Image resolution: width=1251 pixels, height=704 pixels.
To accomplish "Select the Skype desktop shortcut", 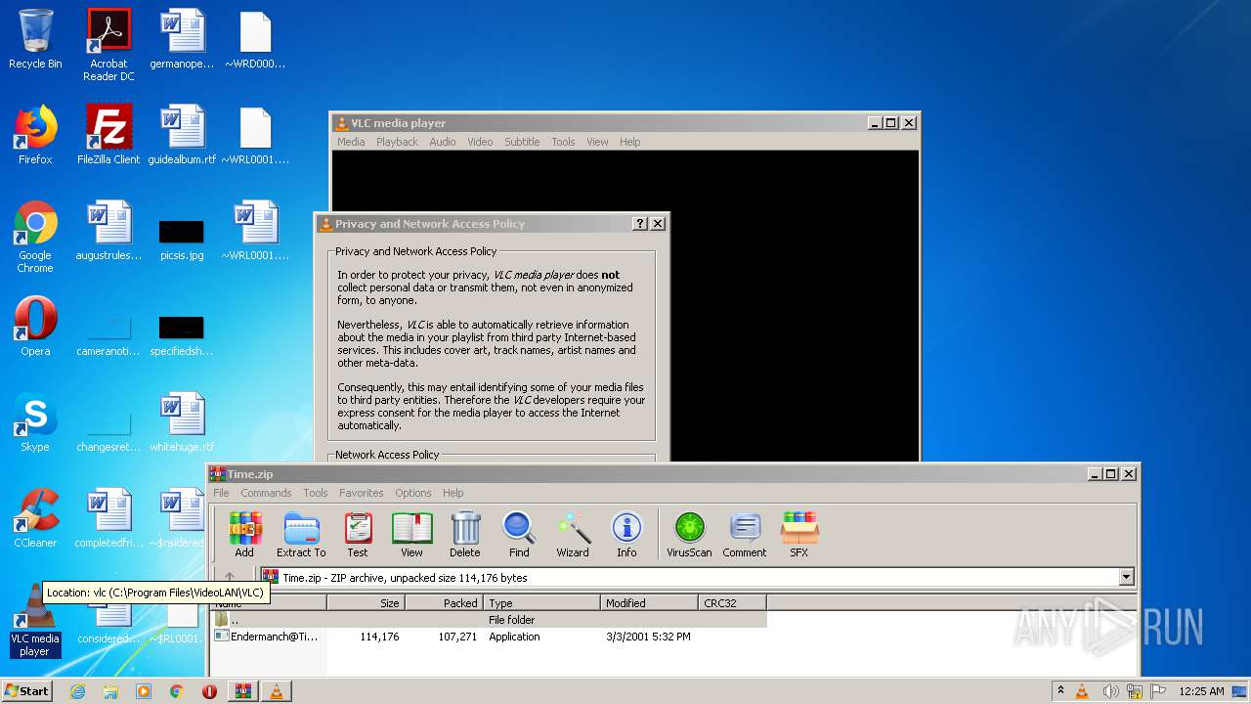I will pos(35,422).
